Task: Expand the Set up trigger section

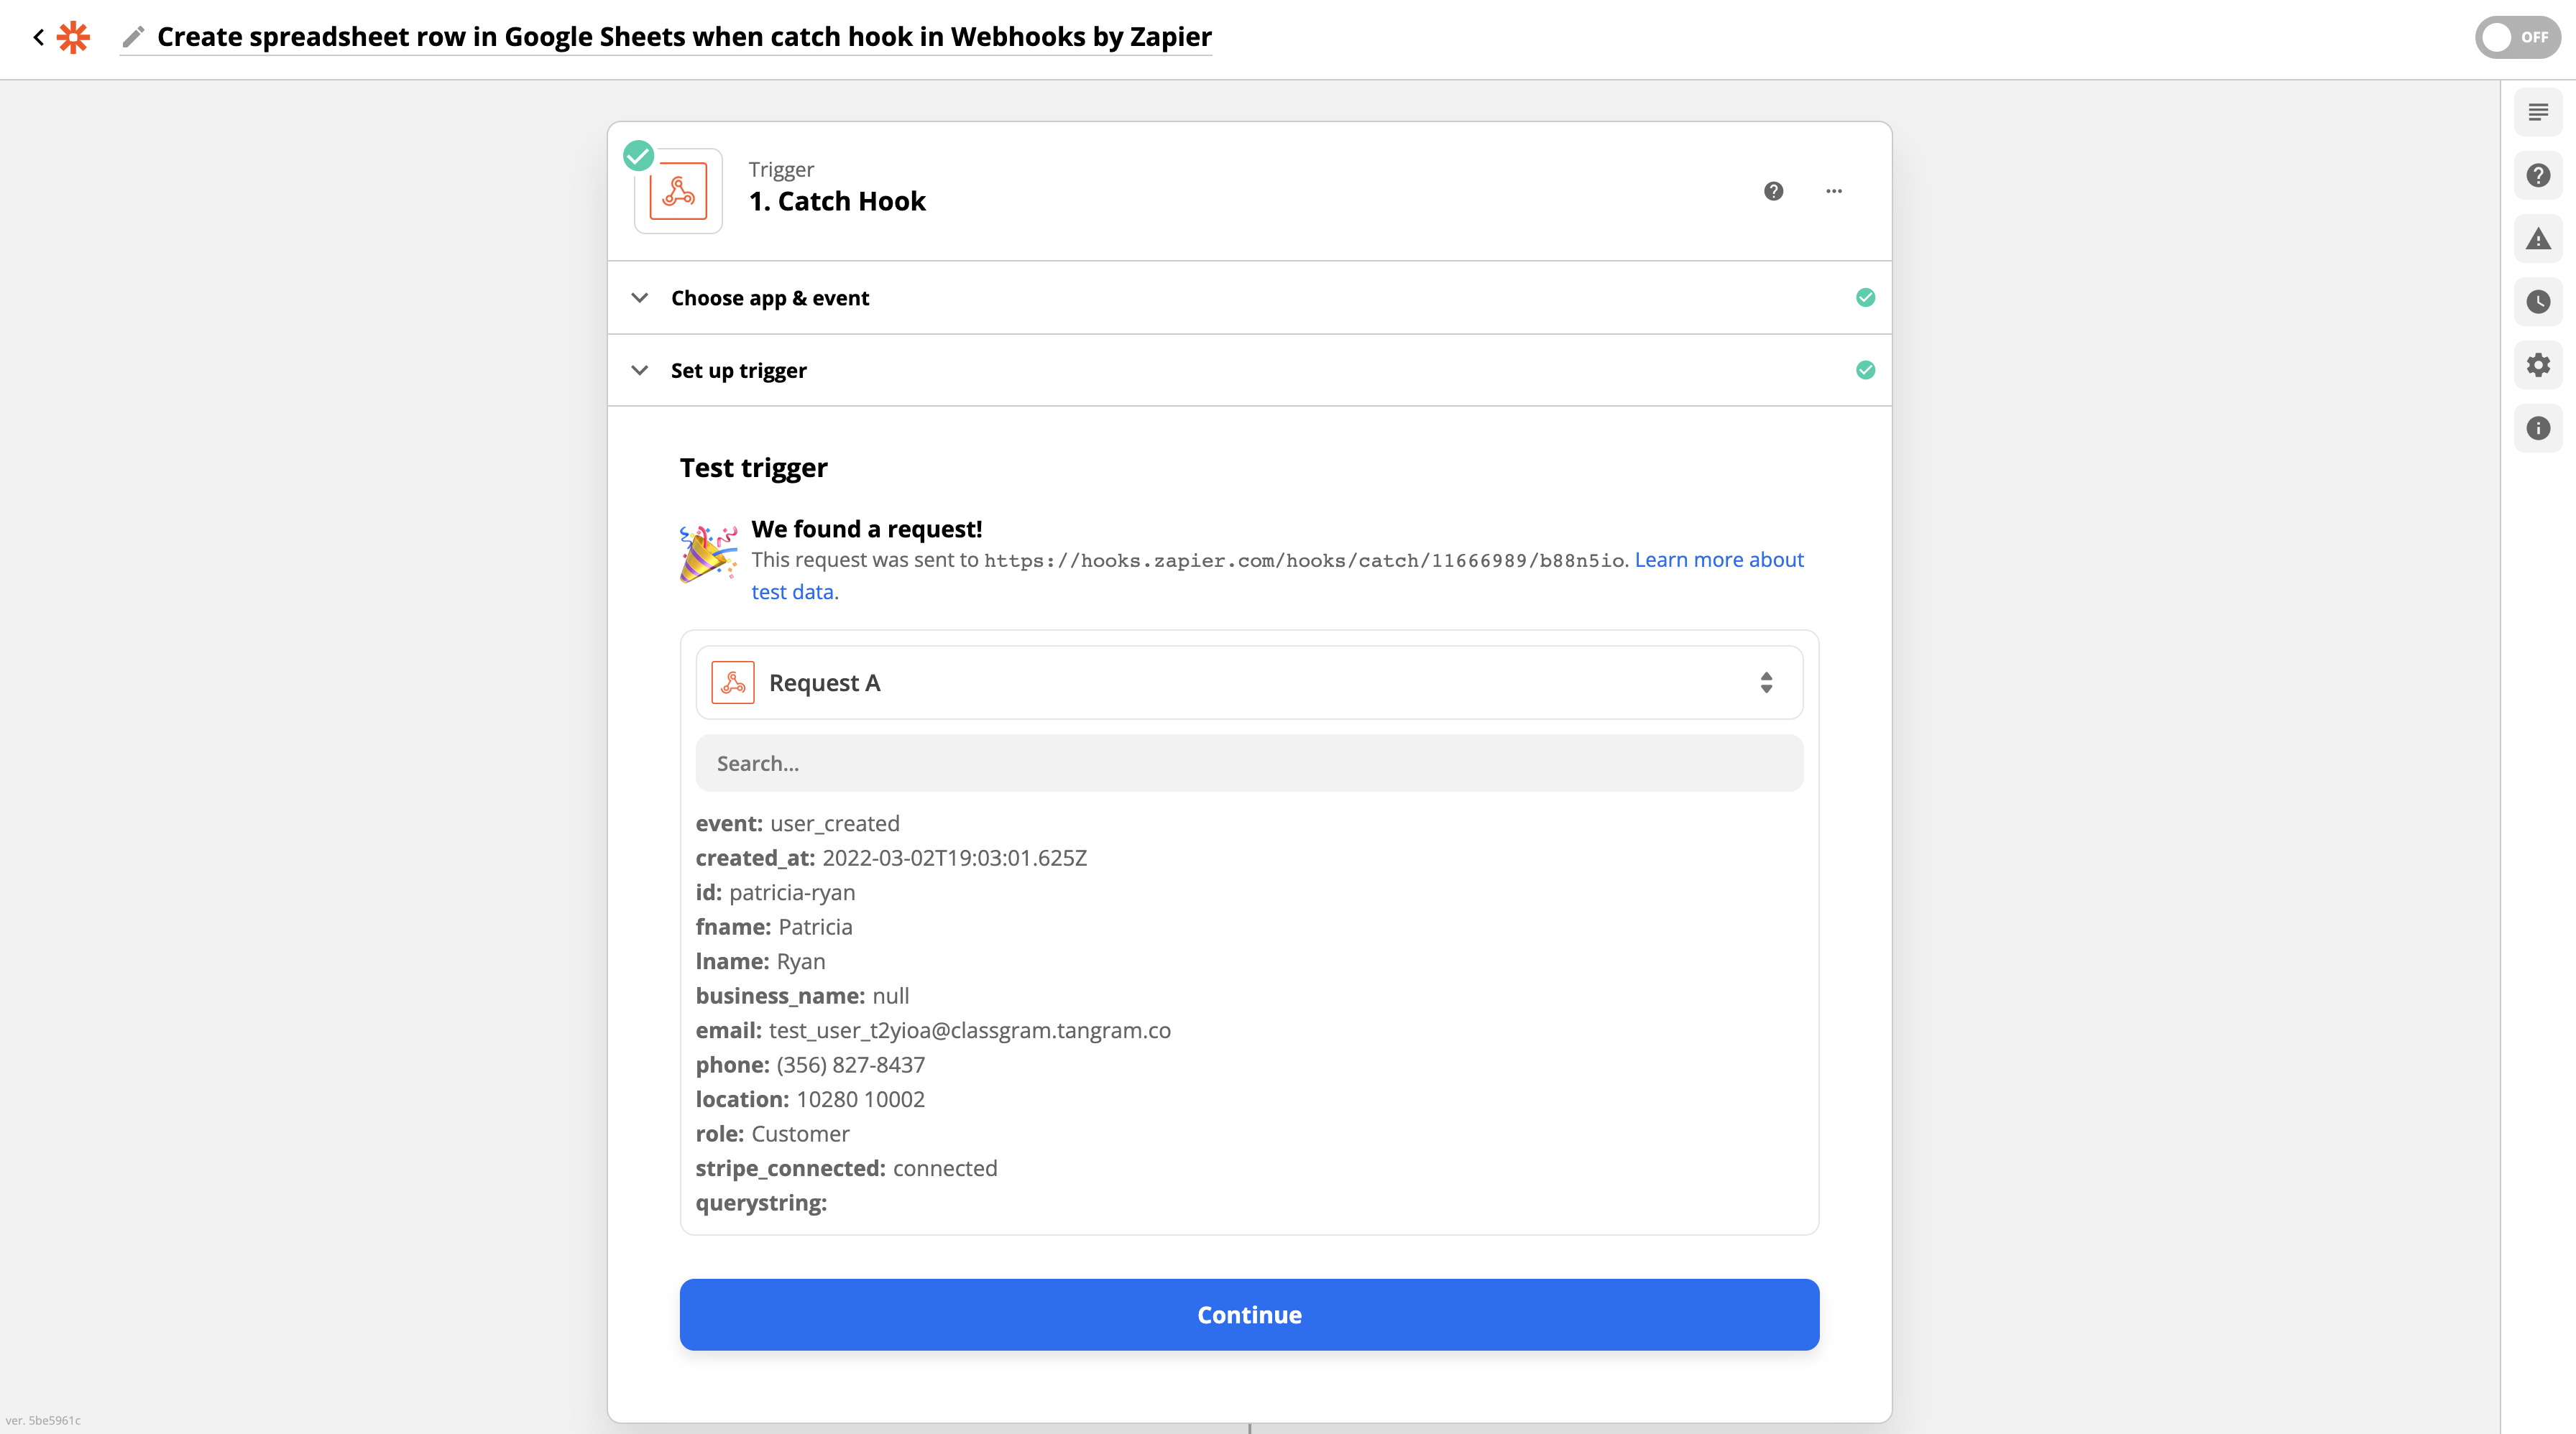Action: (1249, 370)
